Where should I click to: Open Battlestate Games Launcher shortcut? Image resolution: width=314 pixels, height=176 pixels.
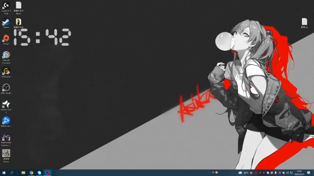[6, 140]
